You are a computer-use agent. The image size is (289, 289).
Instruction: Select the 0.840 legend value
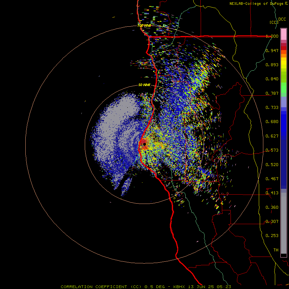(272, 79)
